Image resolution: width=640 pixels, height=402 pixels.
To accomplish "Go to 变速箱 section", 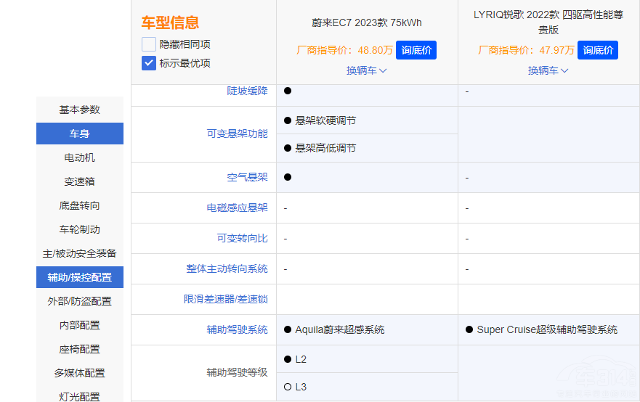I will point(80,181).
